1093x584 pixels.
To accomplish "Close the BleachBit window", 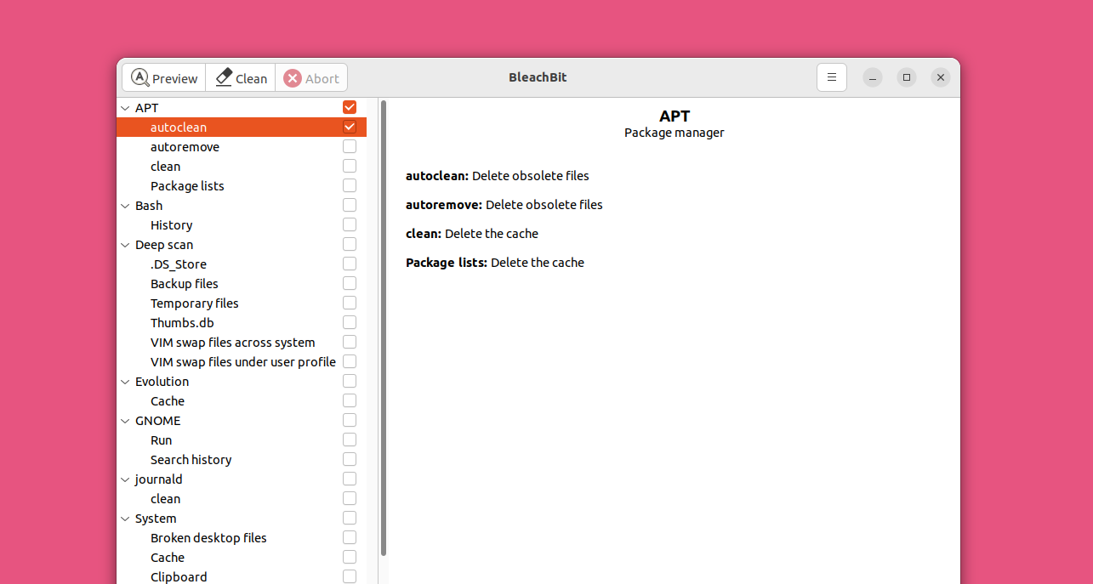I will tap(940, 77).
